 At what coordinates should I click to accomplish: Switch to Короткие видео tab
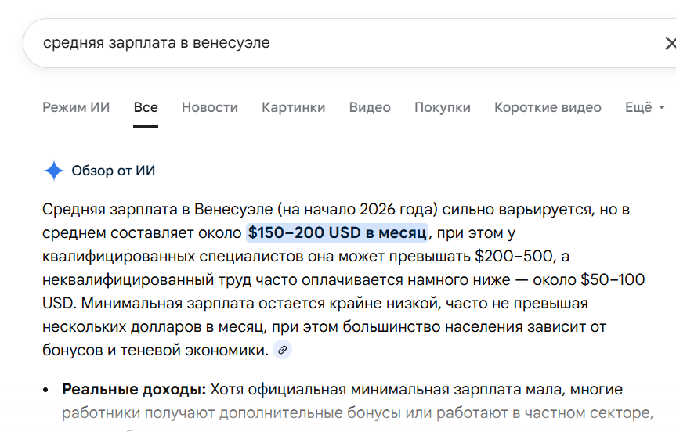tap(548, 107)
